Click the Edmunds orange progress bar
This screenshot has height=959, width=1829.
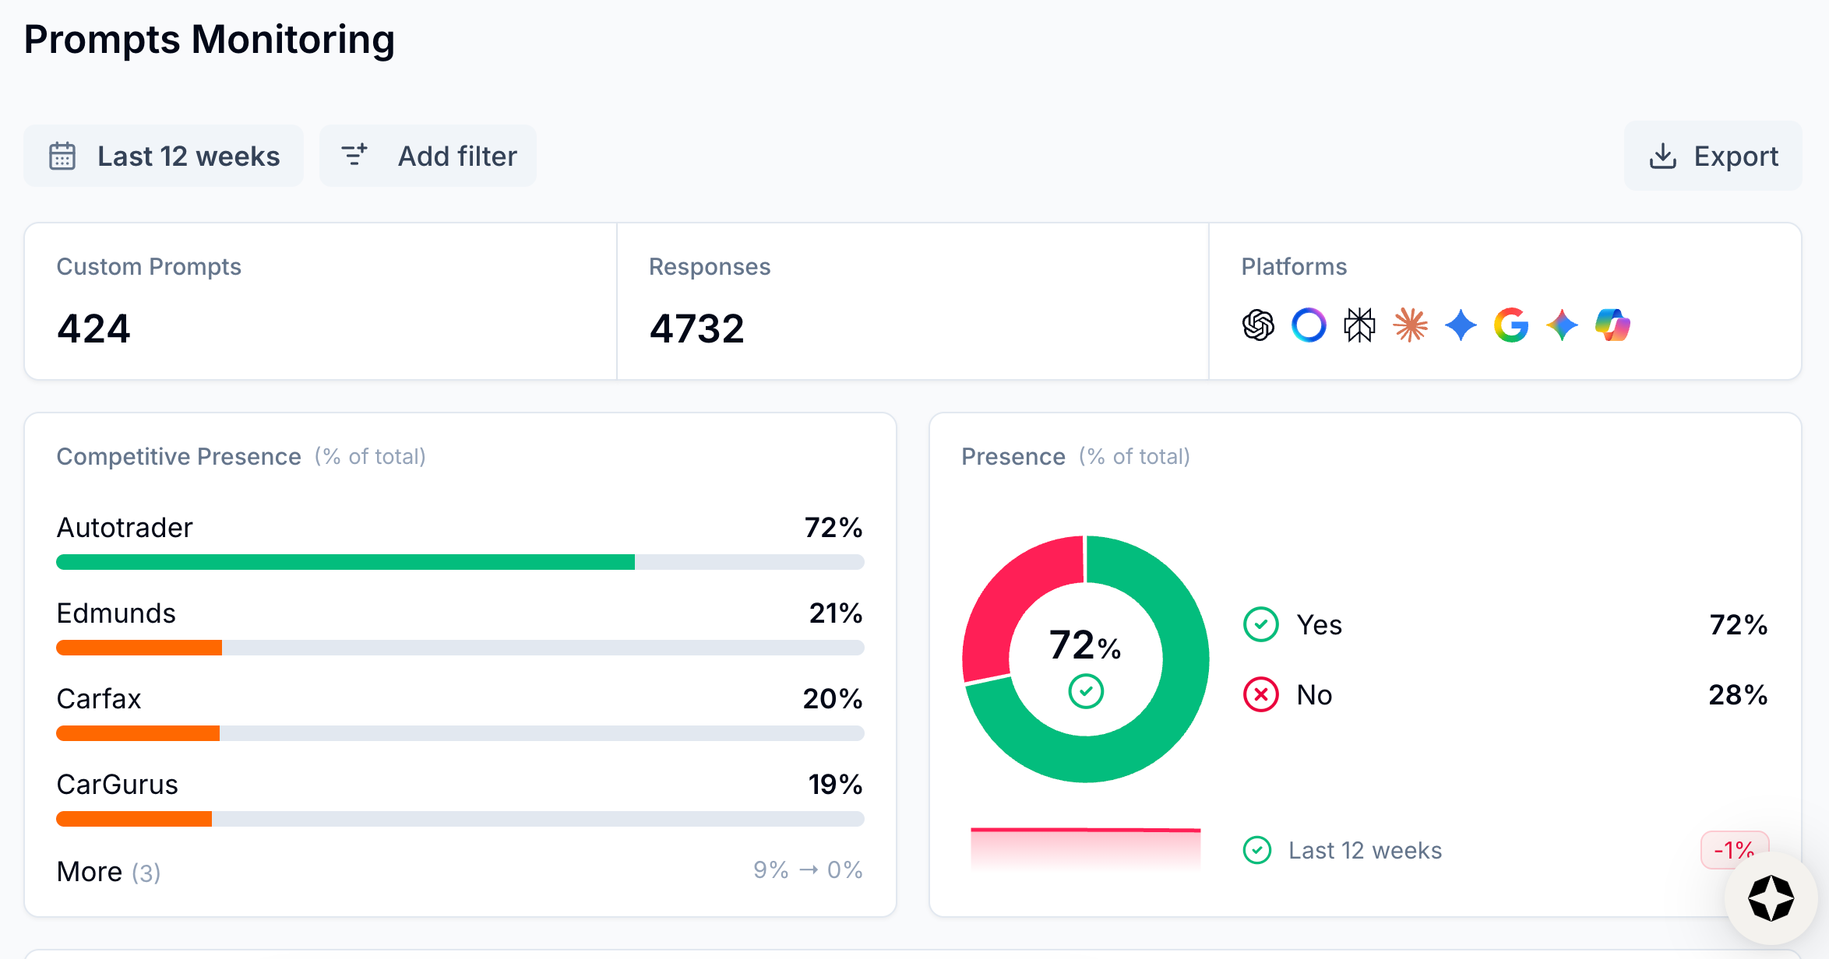point(139,648)
